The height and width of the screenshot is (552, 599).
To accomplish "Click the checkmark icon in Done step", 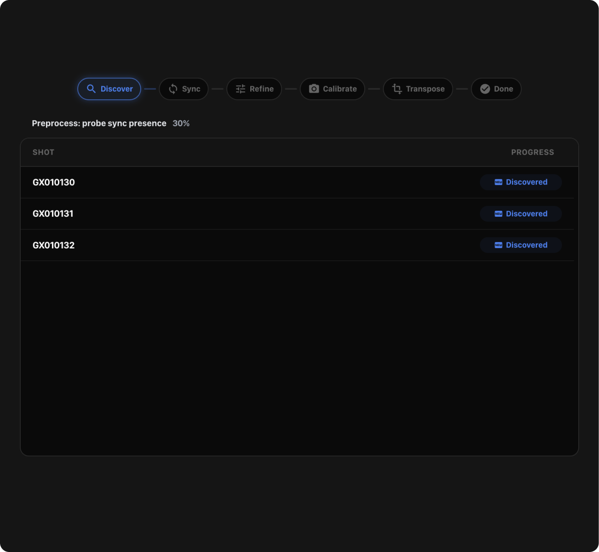I will click(485, 89).
